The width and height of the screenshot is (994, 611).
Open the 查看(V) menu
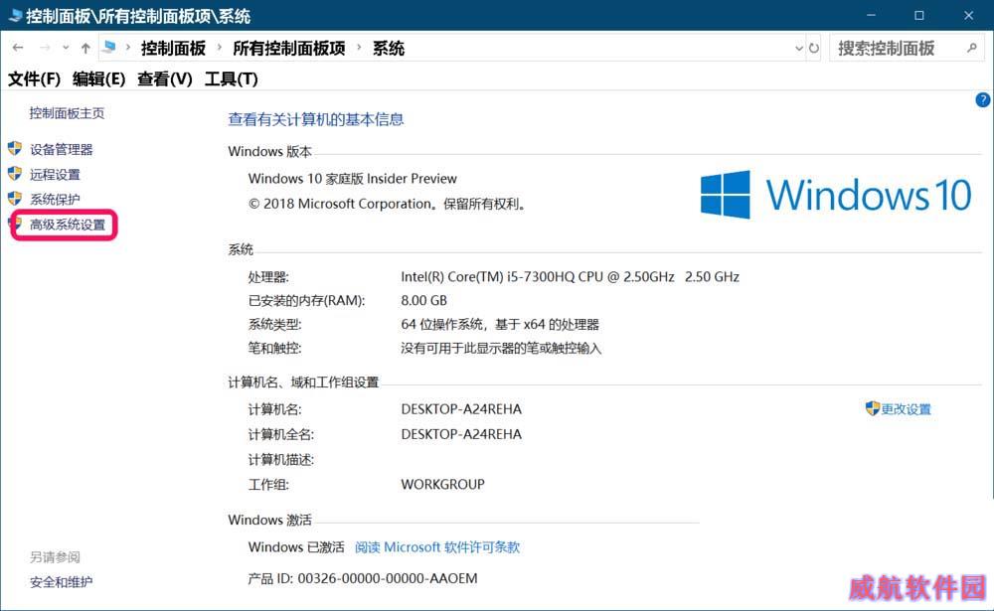click(x=165, y=79)
